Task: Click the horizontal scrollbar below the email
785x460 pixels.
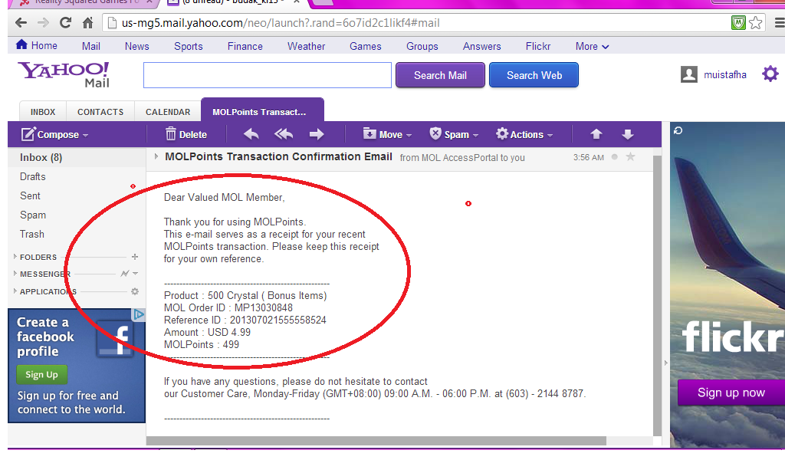Action: click(x=376, y=441)
